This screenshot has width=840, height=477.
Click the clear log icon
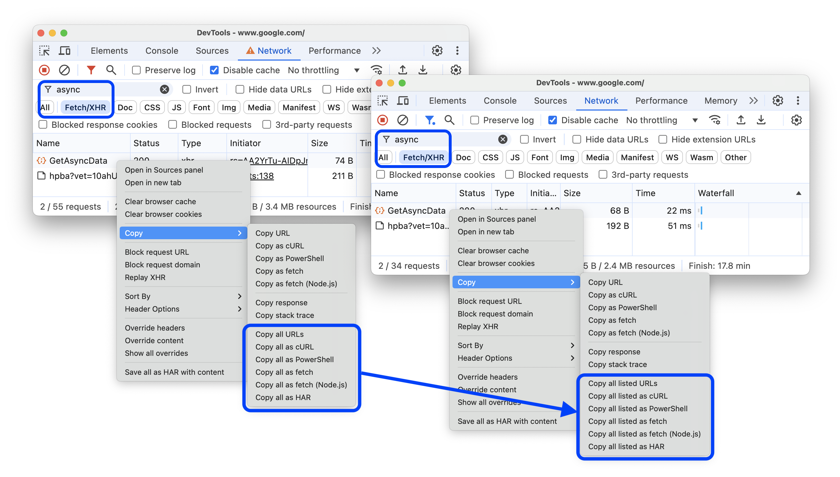[x=65, y=70]
